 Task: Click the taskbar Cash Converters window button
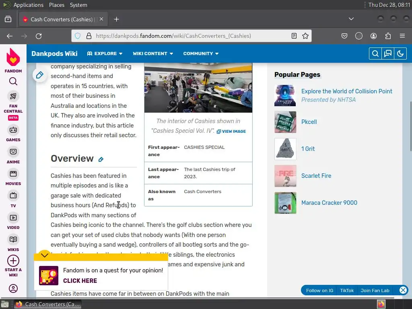pyautogui.click(x=47, y=304)
